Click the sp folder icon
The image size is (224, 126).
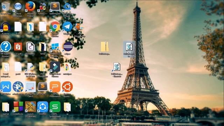point(67,107)
